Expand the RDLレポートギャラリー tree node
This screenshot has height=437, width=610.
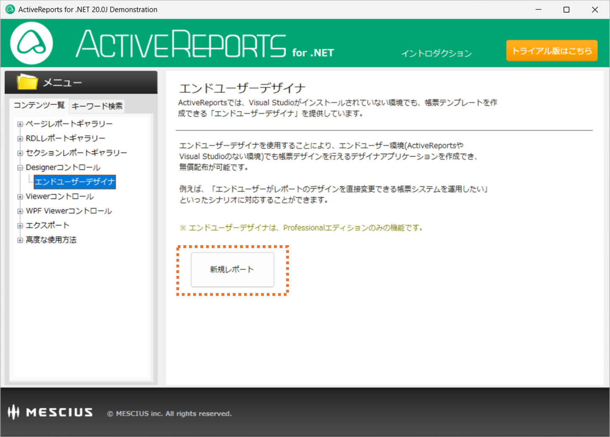click(20, 138)
